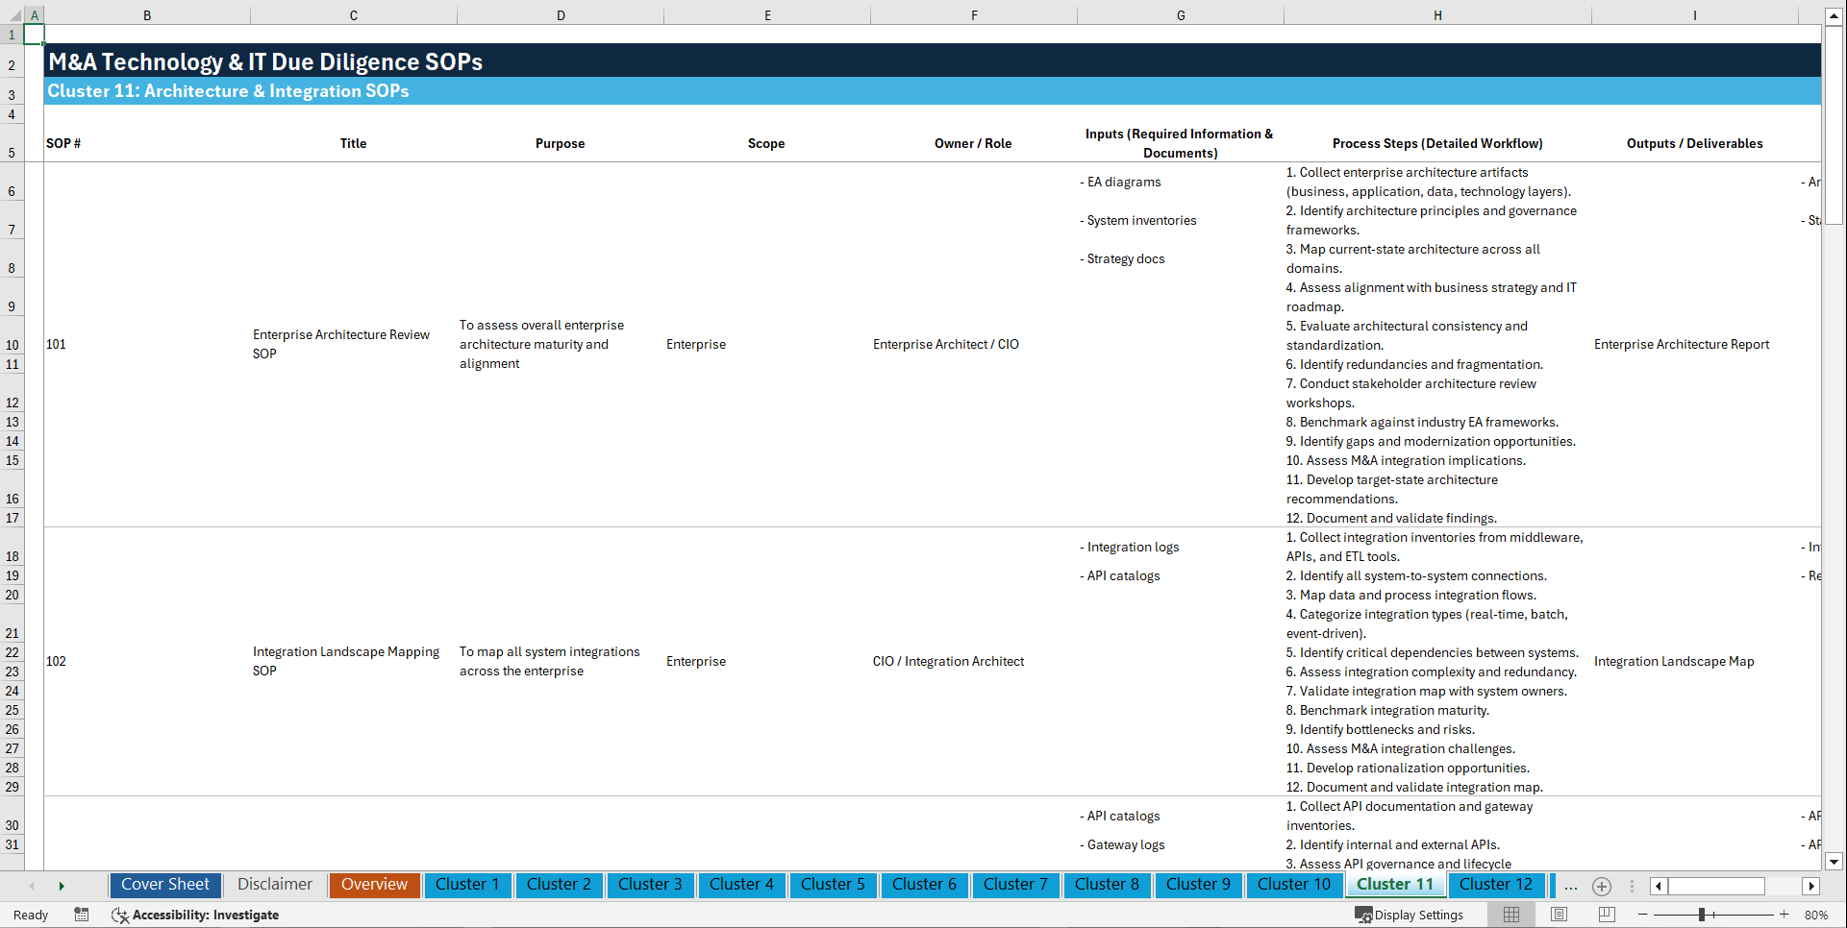Go to the Cluster 5 tab
The height and width of the screenshot is (928, 1847).
pyautogui.click(x=833, y=885)
